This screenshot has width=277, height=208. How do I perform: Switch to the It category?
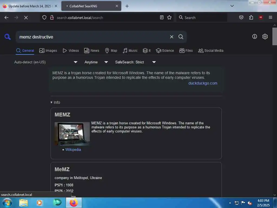[147, 51]
